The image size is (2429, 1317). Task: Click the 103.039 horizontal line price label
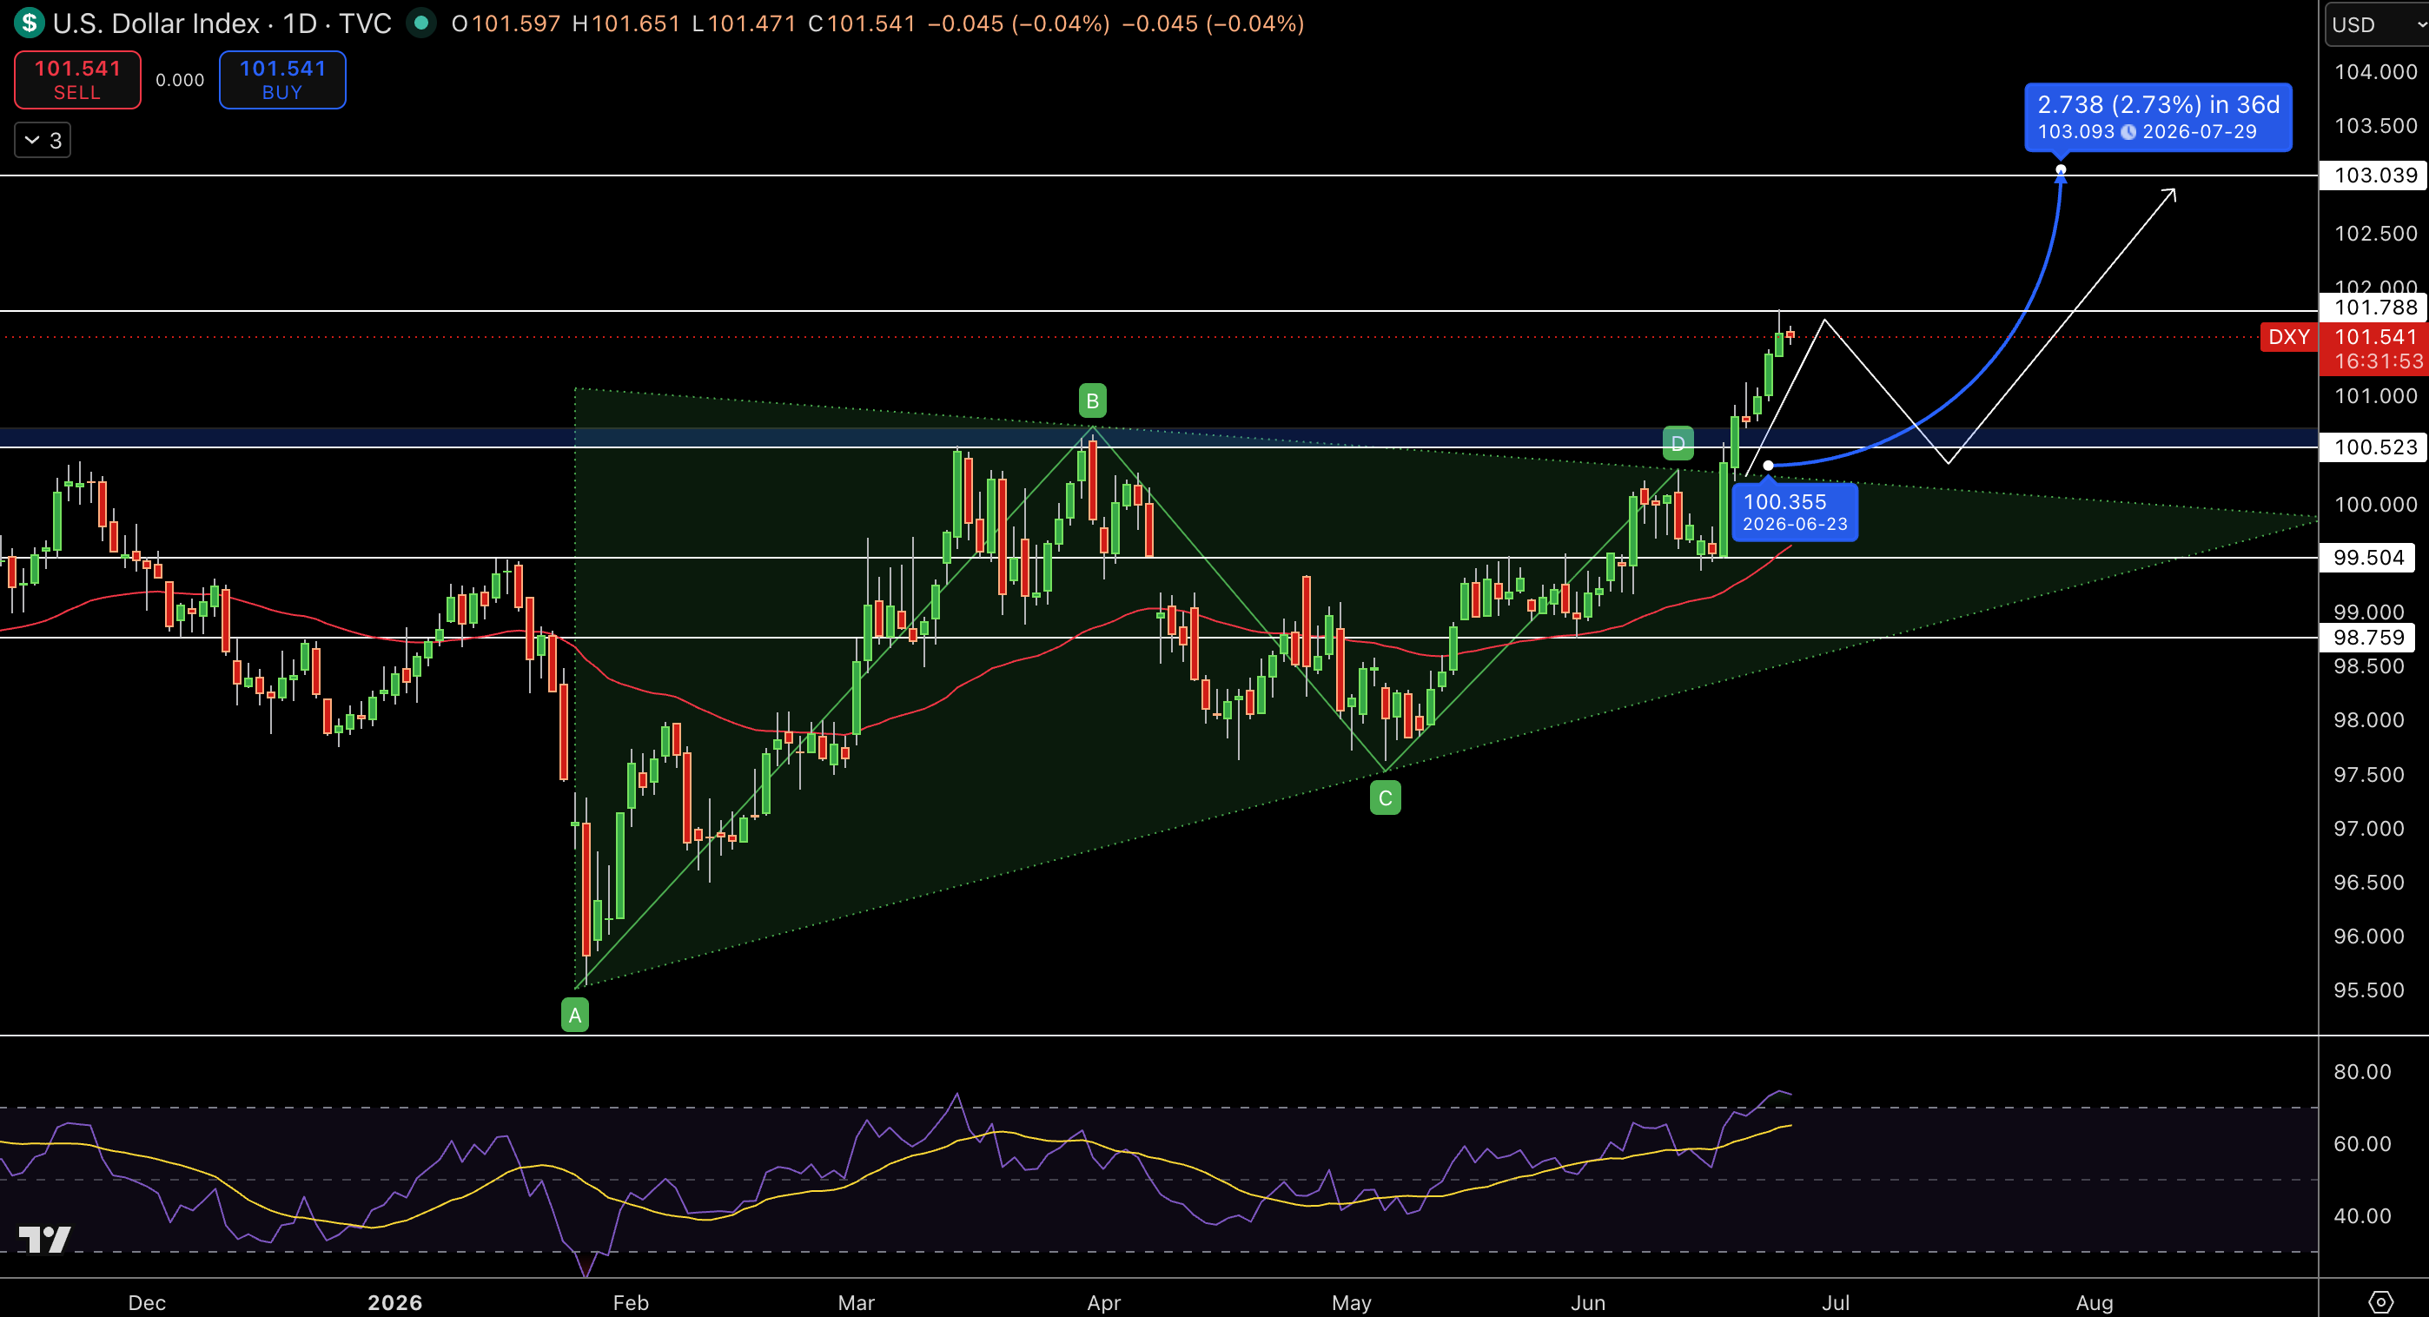2373,175
